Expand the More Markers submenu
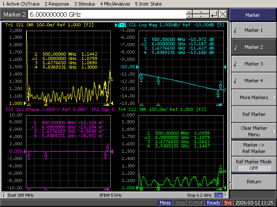The height and width of the screenshot is (207, 277). (253, 97)
